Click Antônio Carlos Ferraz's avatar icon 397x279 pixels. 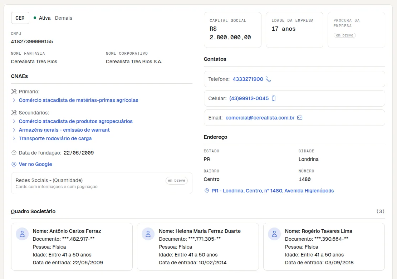[x=22, y=234]
